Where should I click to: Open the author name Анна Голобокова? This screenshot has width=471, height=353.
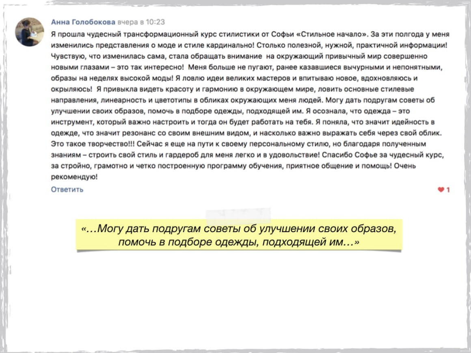pos(83,22)
